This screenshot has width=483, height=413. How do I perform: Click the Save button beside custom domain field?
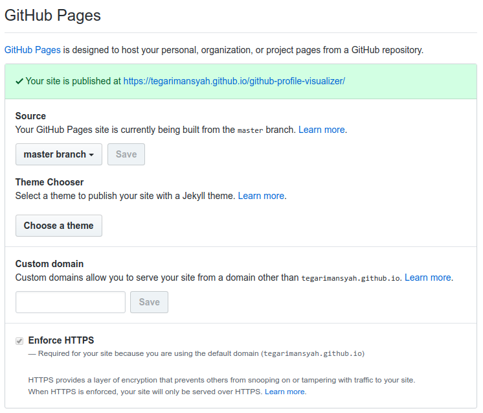tap(149, 302)
